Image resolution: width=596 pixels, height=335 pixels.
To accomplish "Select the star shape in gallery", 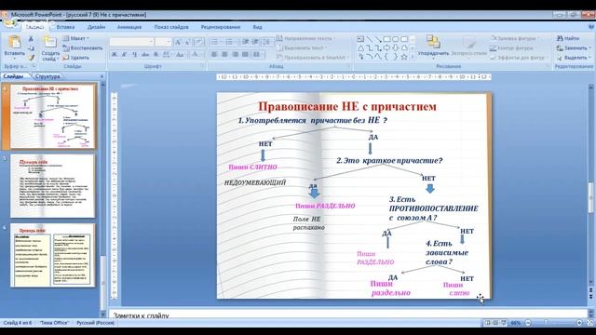I will click(x=404, y=57).
